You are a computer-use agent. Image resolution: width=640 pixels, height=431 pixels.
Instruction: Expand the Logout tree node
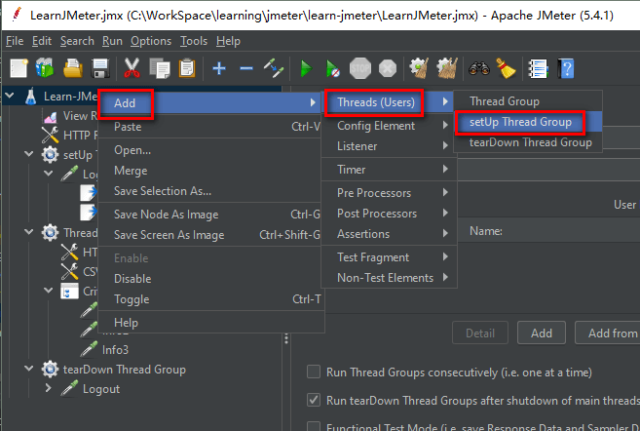[x=49, y=389]
